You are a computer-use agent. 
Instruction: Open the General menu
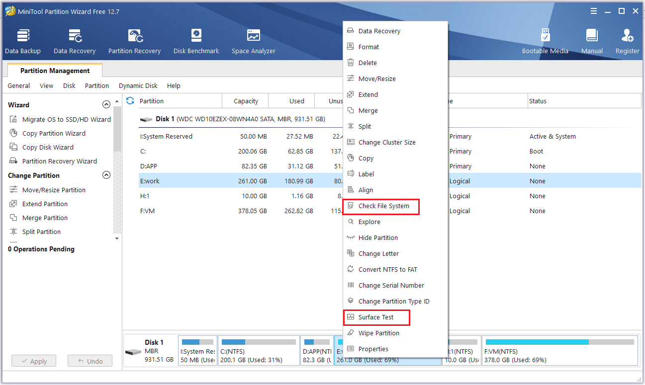point(19,85)
